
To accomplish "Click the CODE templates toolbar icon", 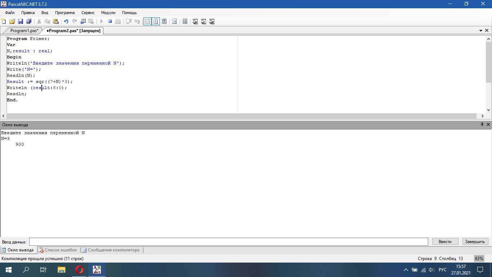I will click(x=185, y=21).
